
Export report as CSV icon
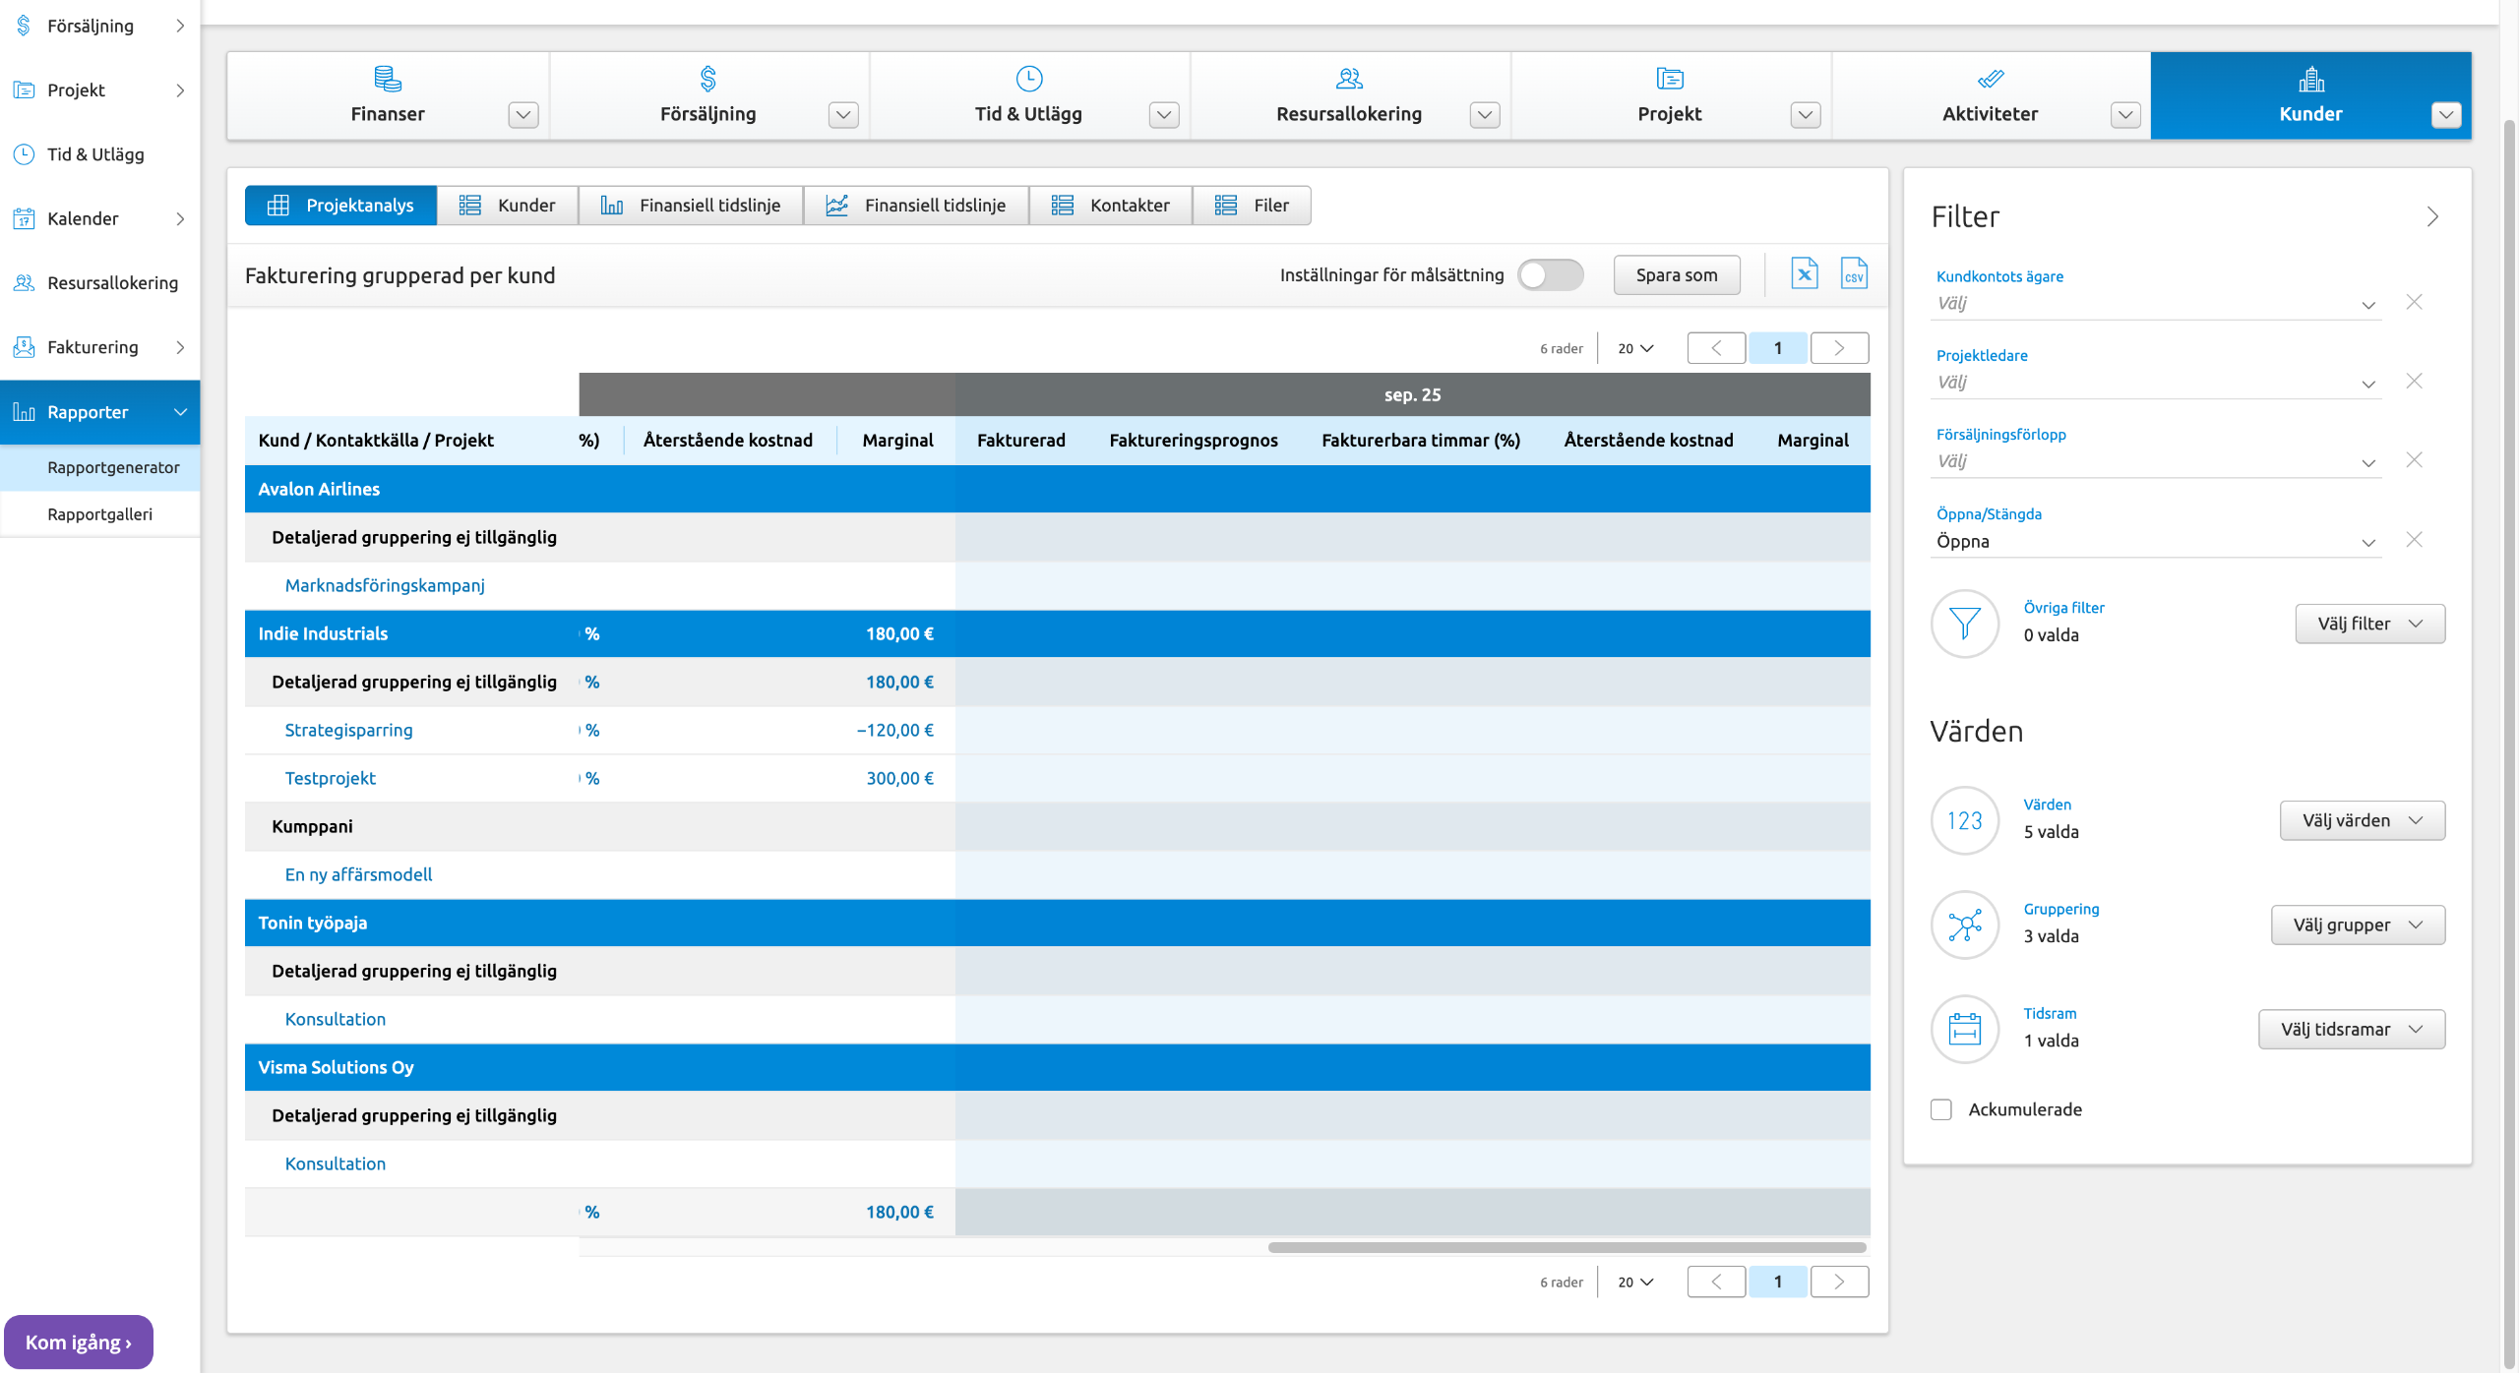point(1853,274)
